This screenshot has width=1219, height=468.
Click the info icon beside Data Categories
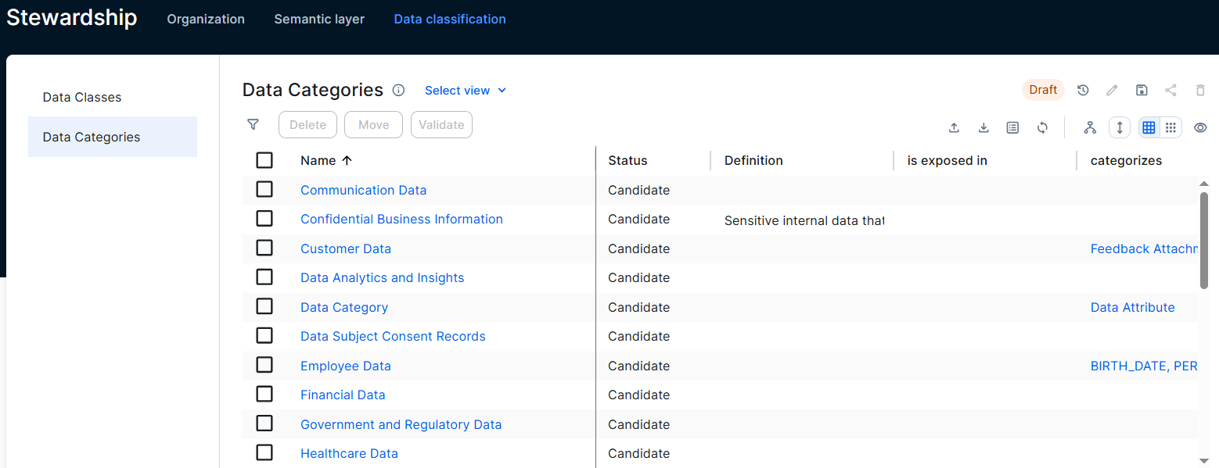398,90
